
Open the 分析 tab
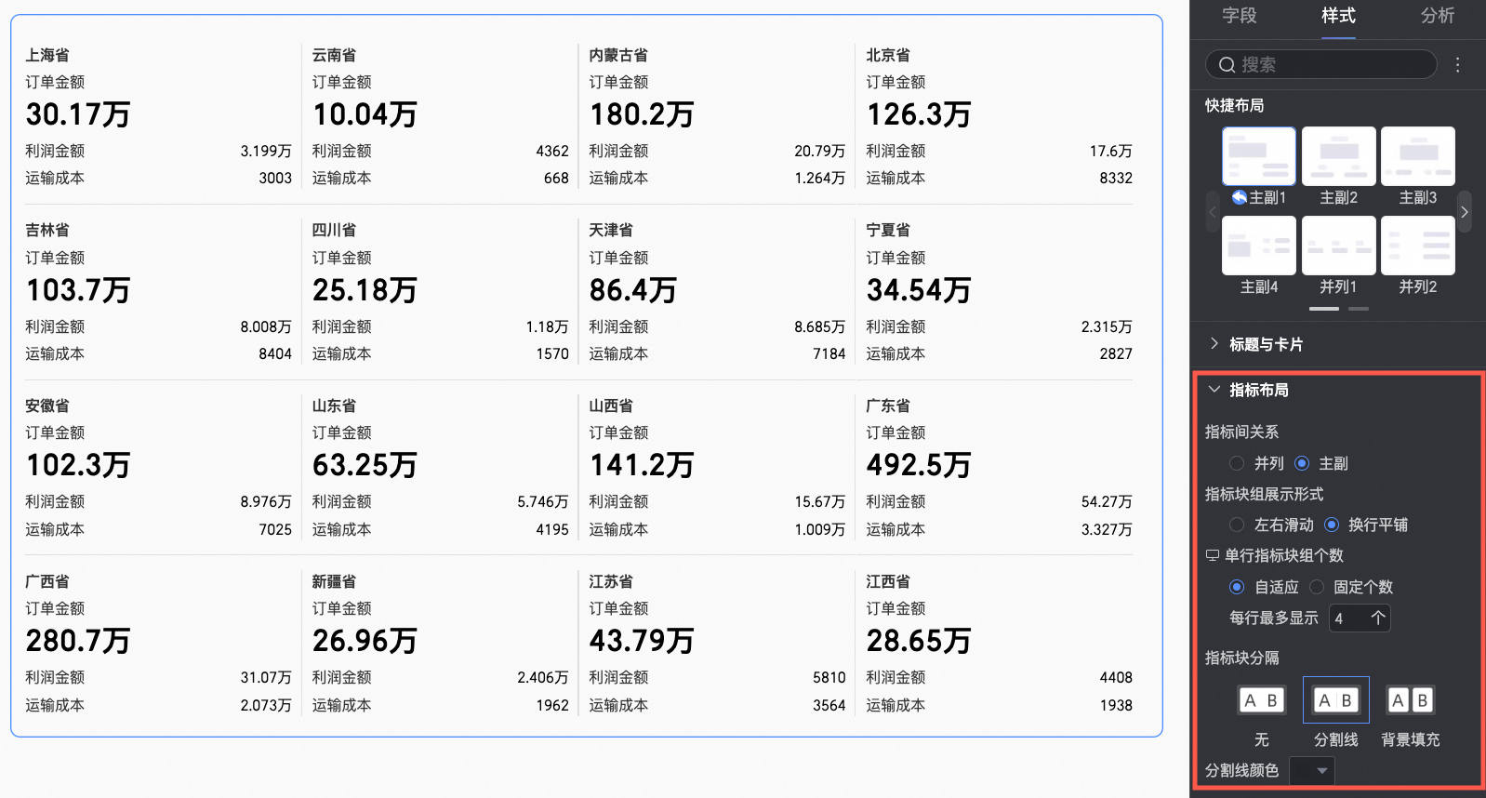(x=1437, y=16)
